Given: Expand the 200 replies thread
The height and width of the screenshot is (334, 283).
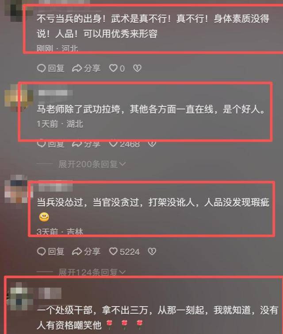Looking at the screenshot, I should [x=92, y=164].
